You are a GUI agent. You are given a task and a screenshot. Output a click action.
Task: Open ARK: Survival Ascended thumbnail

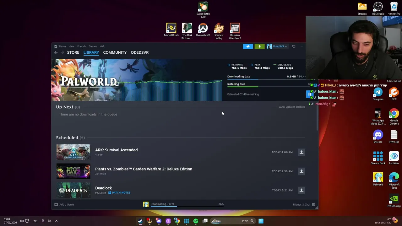point(73,152)
